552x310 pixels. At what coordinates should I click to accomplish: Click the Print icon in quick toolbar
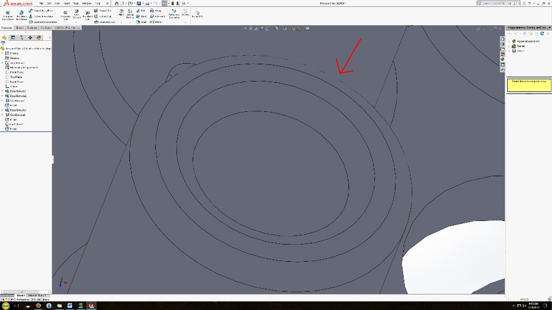click(x=147, y=3)
